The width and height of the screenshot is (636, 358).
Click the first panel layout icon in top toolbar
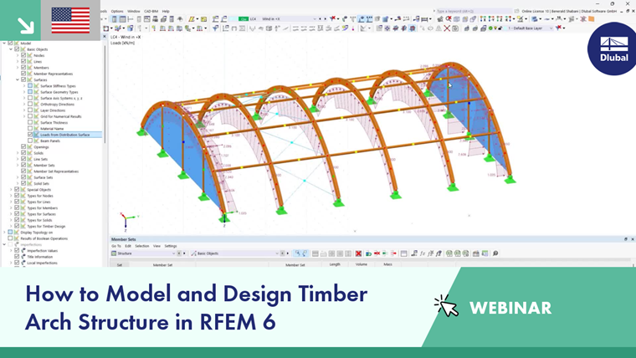(x=114, y=19)
